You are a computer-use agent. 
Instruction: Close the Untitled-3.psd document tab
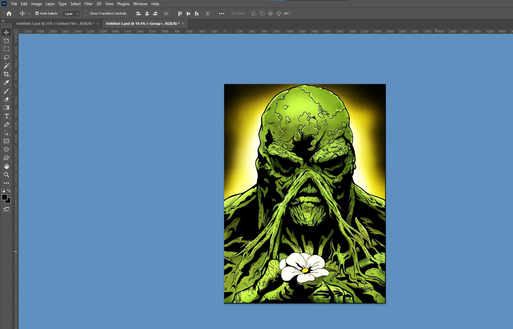pyautogui.click(x=183, y=24)
